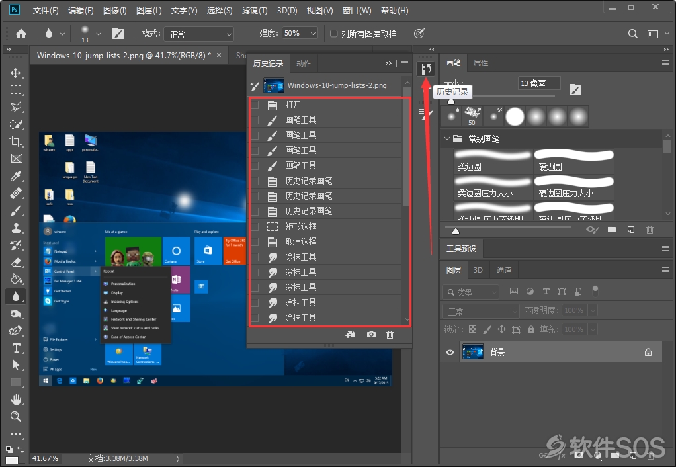Open 不透明度 opacity dropdown arrow

593,310
